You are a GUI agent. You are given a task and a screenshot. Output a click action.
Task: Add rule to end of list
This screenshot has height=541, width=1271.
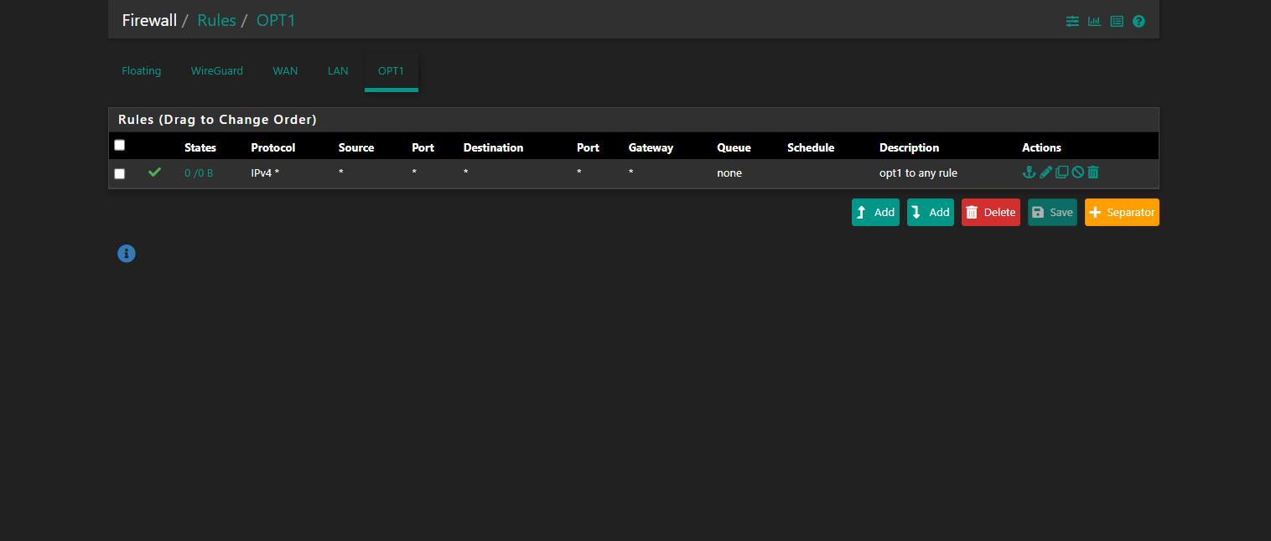(931, 213)
